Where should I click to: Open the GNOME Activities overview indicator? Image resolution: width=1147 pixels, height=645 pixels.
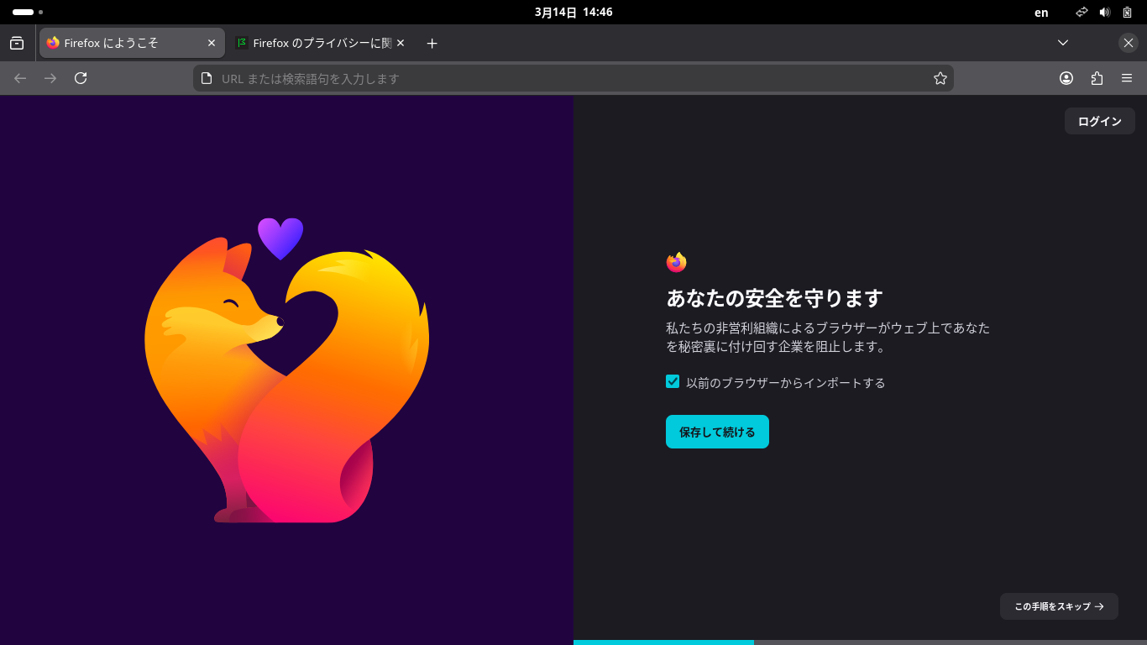coord(28,13)
